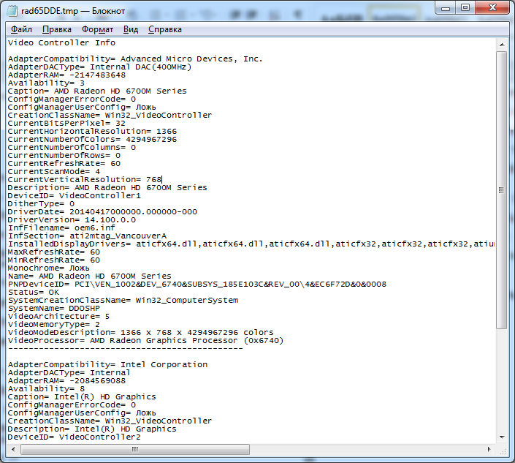Screen dimensions: 515x463
Task: Click 'DriverVersion= 14.100.0.0' line
Action: pos(72,220)
